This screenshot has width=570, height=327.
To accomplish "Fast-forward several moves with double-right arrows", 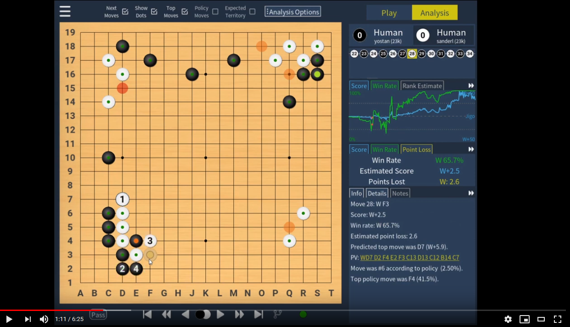I will [x=239, y=314].
